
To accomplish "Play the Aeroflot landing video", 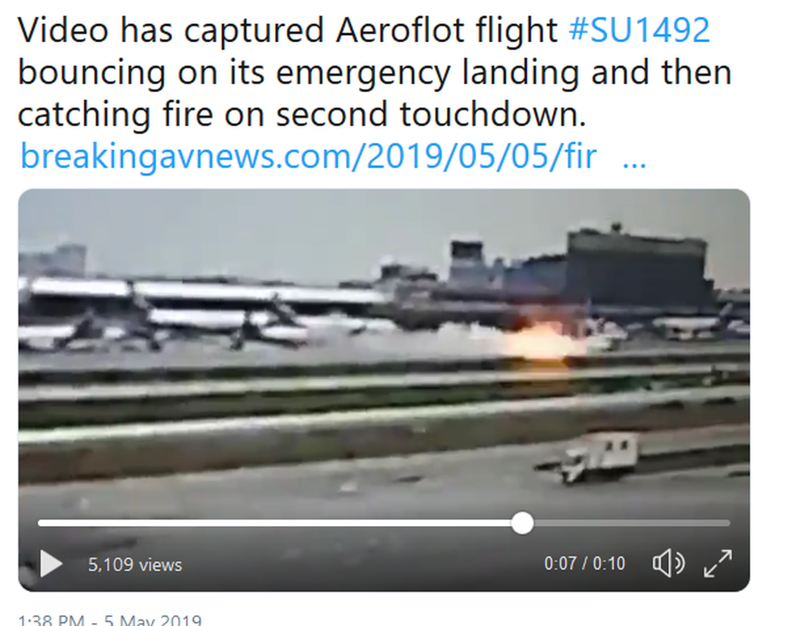I will (51, 564).
